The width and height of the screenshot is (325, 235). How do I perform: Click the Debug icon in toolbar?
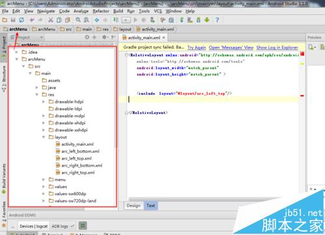click(144, 20)
